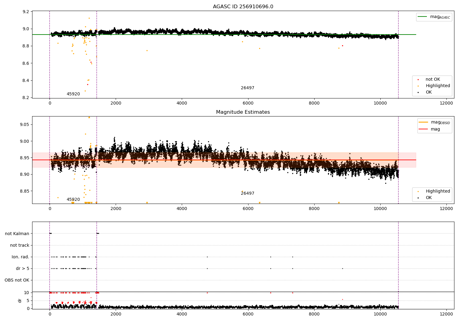This screenshot has width=459, height=321.
Task: Click the mag OBSID legend label
Action: (x=441, y=123)
